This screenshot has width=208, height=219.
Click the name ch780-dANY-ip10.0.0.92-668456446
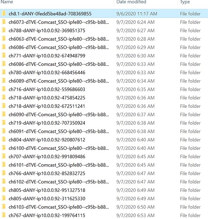pyautogui.click(x=47, y=72)
